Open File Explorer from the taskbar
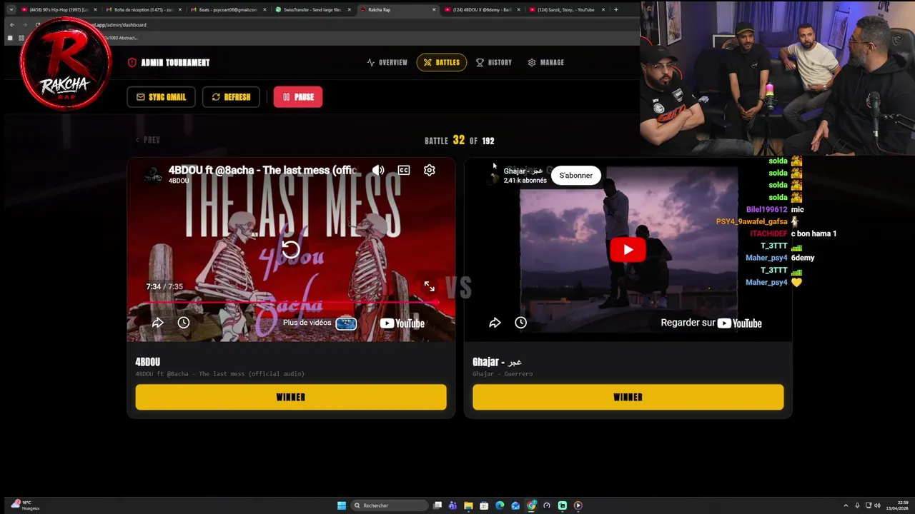 (x=468, y=505)
